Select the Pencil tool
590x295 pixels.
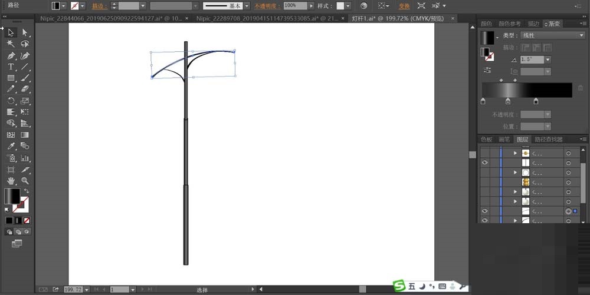(x=11, y=90)
